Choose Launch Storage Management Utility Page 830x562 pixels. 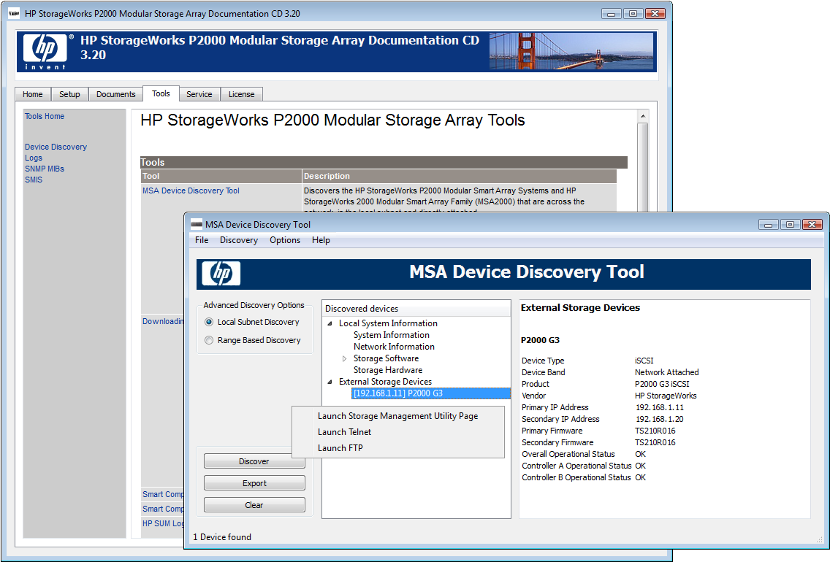[398, 416]
